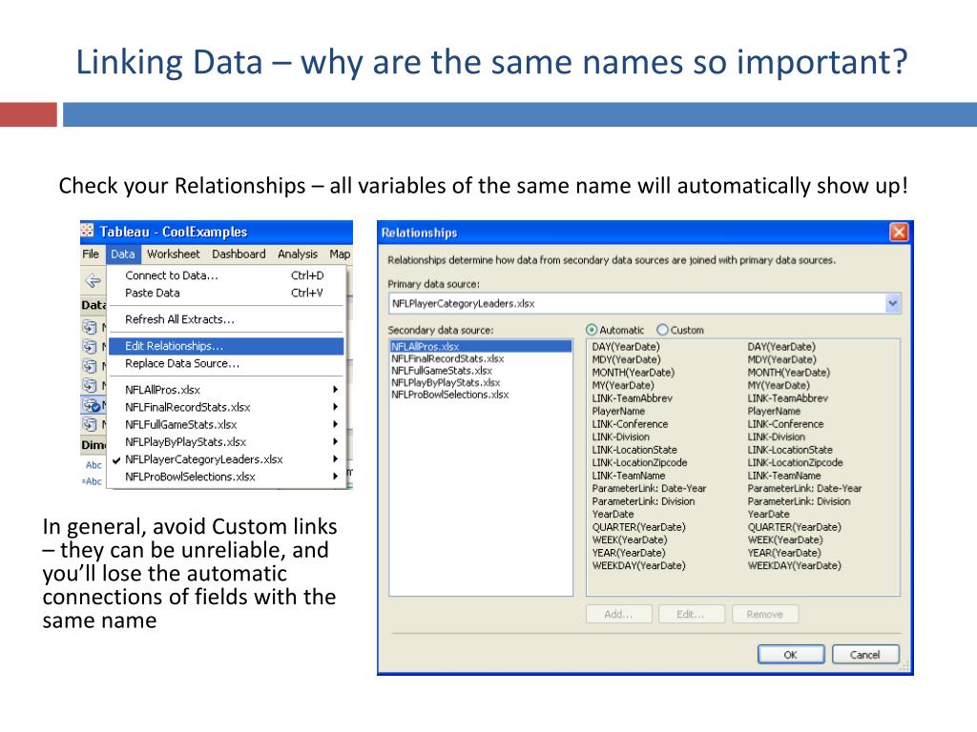This screenshot has height=732, width=977.
Task: Click the Add... button
Action: [618, 615]
